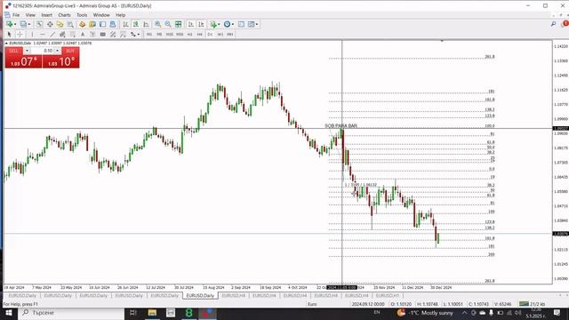The height and width of the screenshot is (320, 569).
Task: Expand the New Chart dropdown arrow
Action: click(x=15, y=24)
